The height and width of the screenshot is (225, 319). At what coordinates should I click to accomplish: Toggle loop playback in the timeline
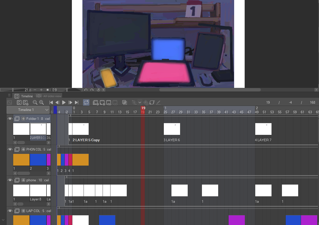pyautogui.click(x=86, y=103)
